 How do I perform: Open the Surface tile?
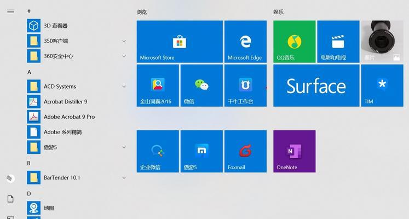[316, 85]
